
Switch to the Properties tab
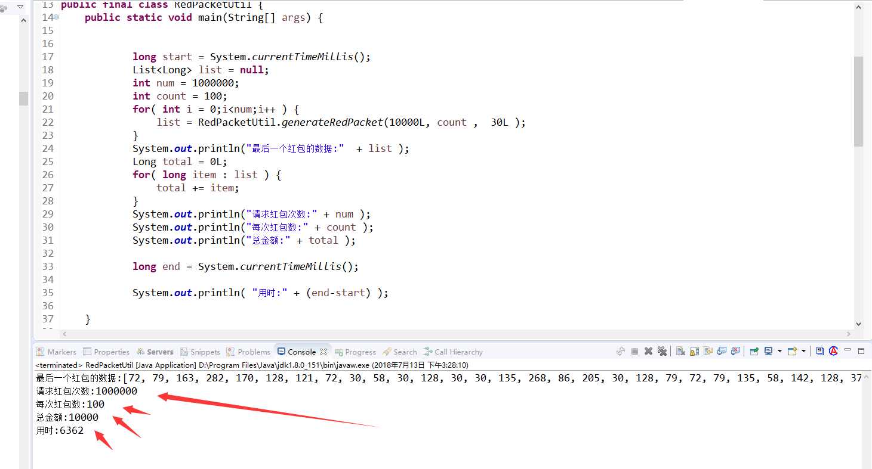(x=106, y=352)
